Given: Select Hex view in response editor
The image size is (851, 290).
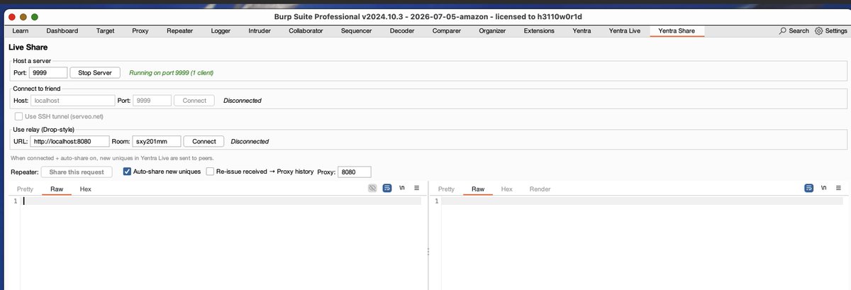Looking at the screenshot, I should pos(506,189).
